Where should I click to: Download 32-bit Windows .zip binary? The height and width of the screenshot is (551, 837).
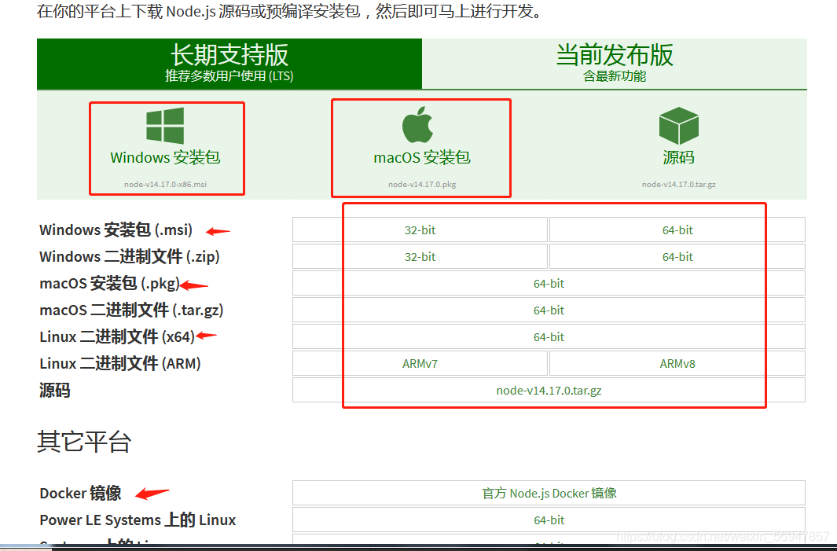coord(420,257)
